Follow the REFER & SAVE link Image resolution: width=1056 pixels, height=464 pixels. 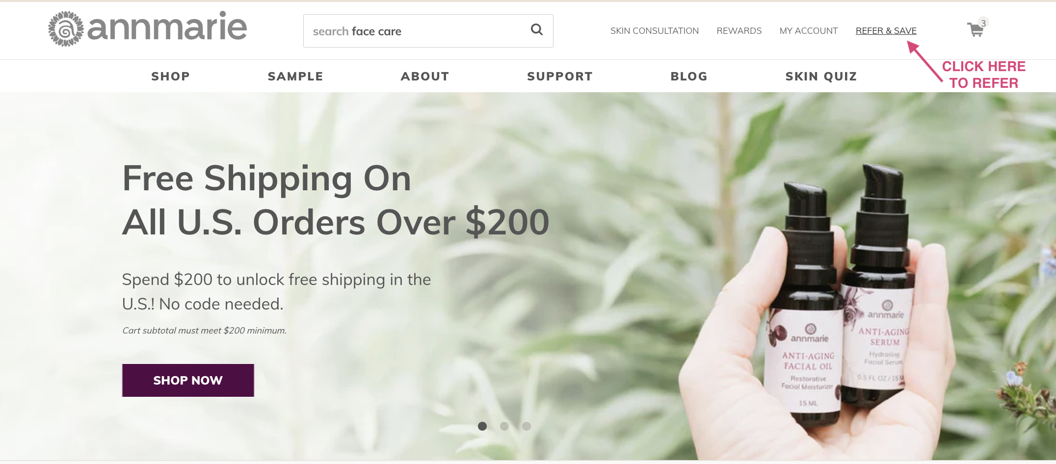(x=886, y=31)
